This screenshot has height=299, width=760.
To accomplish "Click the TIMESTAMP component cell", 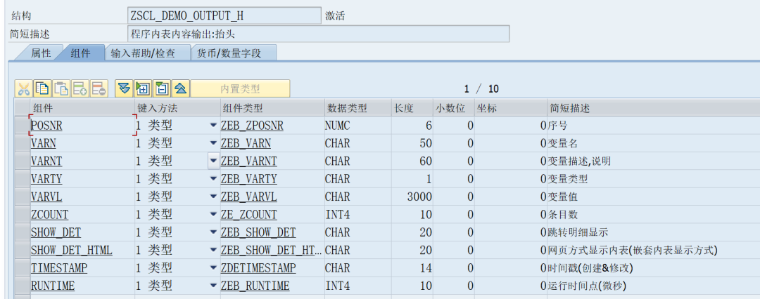I will pyautogui.click(x=82, y=268).
